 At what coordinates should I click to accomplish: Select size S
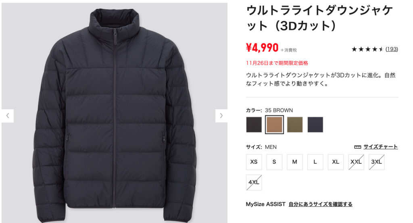(274, 162)
